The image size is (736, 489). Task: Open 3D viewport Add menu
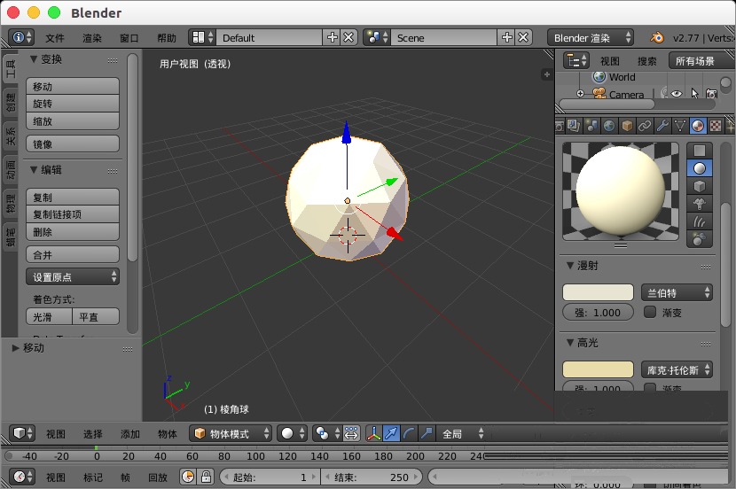coord(130,434)
